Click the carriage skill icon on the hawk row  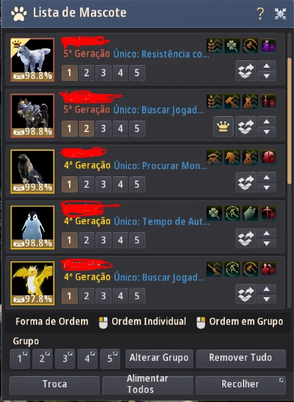pyautogui.click(x=214, y=157)
